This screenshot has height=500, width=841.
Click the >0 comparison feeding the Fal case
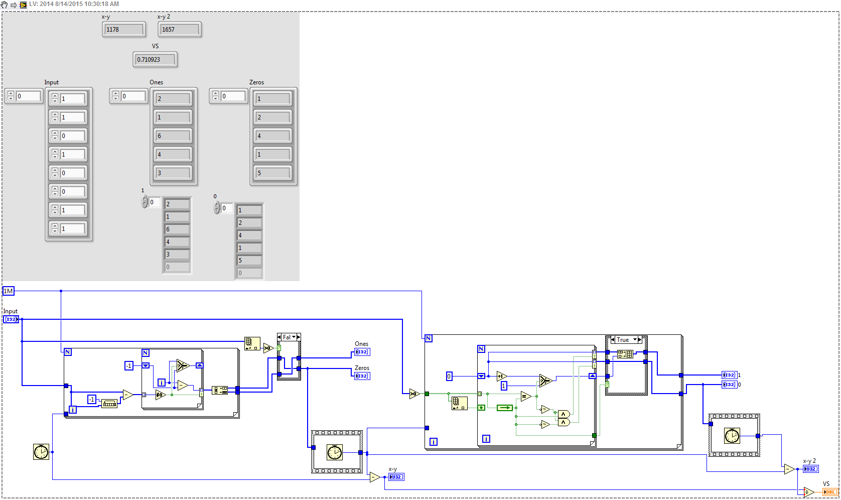click(268, 348)
